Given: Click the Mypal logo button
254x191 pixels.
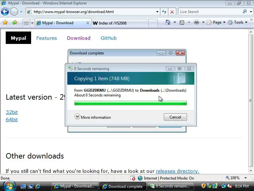Looking at the screenshot, I should 18,38.
